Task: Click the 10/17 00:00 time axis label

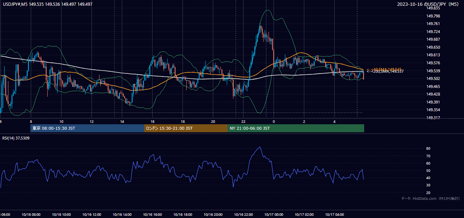Action: (274, 215)
